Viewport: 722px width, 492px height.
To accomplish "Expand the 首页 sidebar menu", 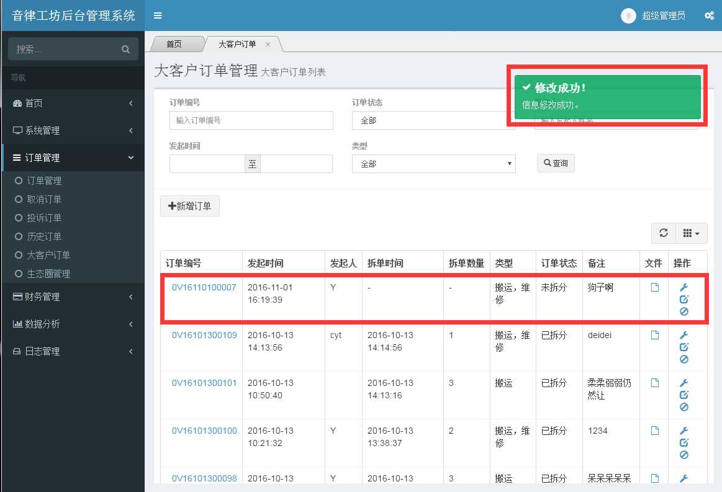I will pos(73,103).
